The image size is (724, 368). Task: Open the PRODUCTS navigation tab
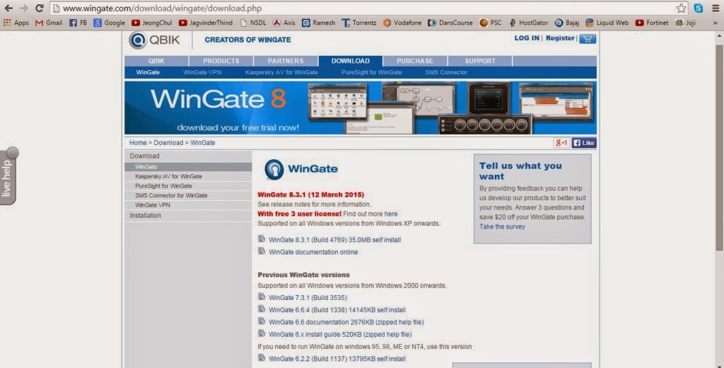click(221, 61)
